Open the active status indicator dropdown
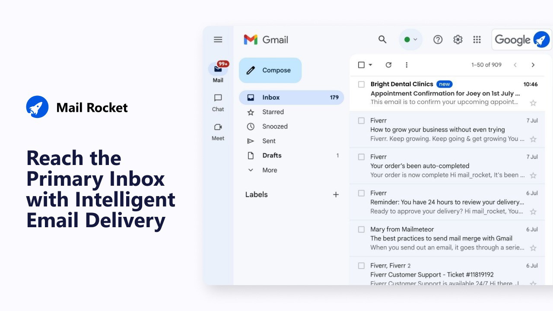This screenshot has height=311, width=553. (411, 40)
